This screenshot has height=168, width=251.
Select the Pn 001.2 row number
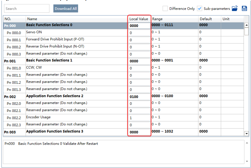coord(14,82)
